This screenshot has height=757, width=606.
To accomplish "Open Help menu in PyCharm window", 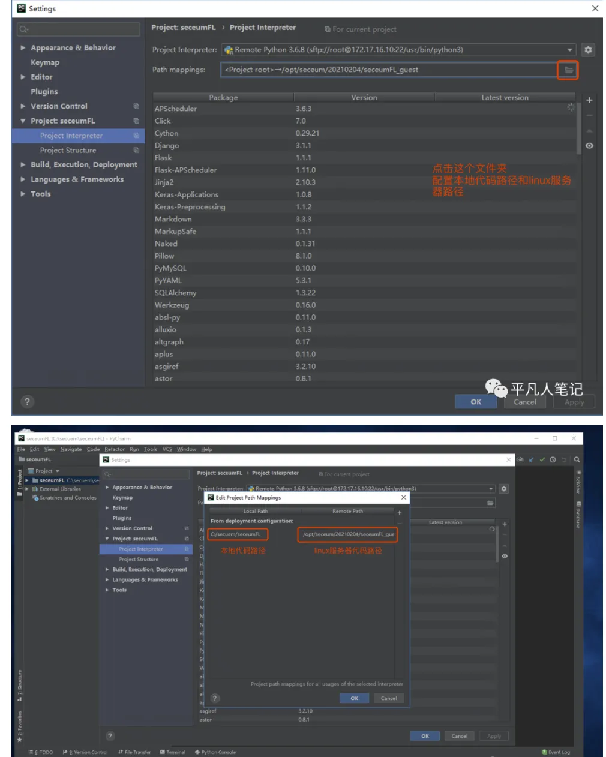I will [206, 449].
